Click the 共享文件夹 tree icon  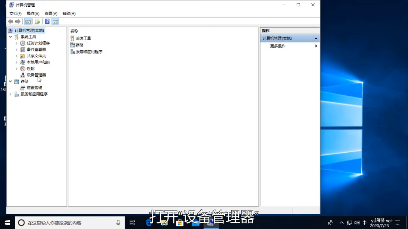(23, 56)
